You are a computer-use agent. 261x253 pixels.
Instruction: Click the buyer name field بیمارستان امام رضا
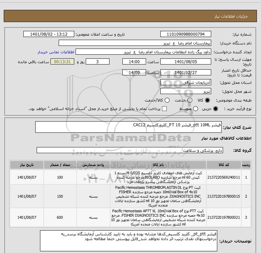click(x=135, y=43)
